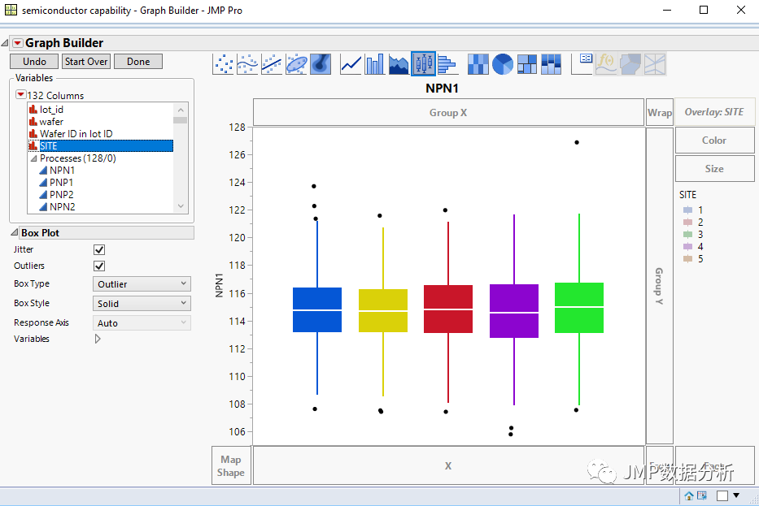Click the Done button
The image size is (759, 506).
click(138, 62)
